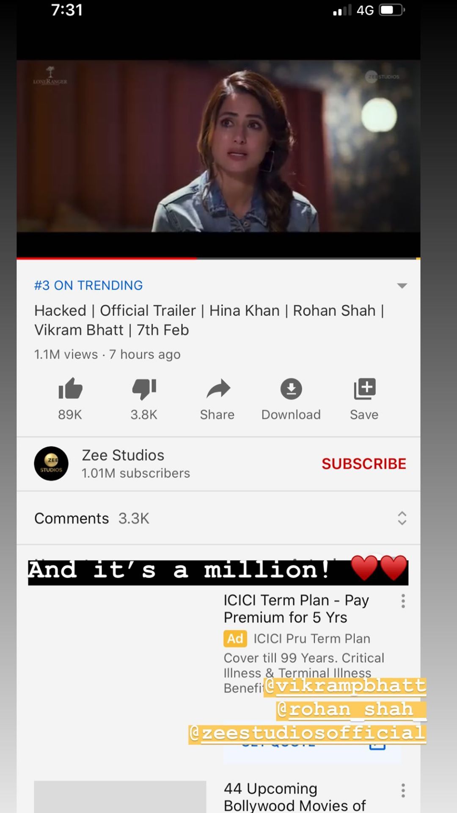
Task: Tap the Save to playlist icon
Action: pyautogui.click(x=364, y=389)
